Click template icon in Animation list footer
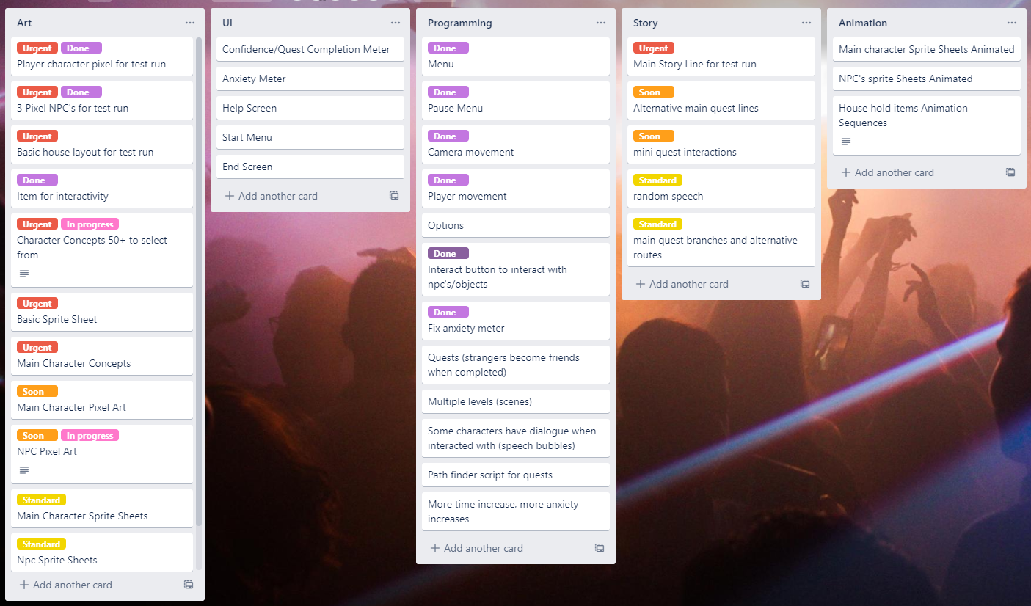This screenshot has width=1031, height=606. pyautogui.click(x=1010, y=172)
